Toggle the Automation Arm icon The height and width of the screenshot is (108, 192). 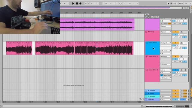pos(89,4)
